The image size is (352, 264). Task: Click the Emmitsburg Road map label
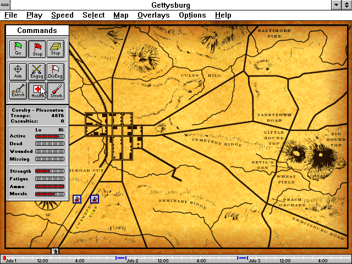(318, 229)
